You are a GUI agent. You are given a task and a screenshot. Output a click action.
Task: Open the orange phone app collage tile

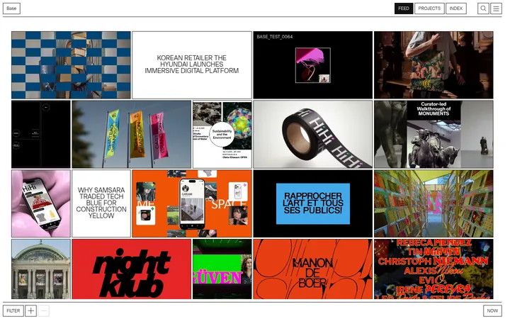pos(192,203)
